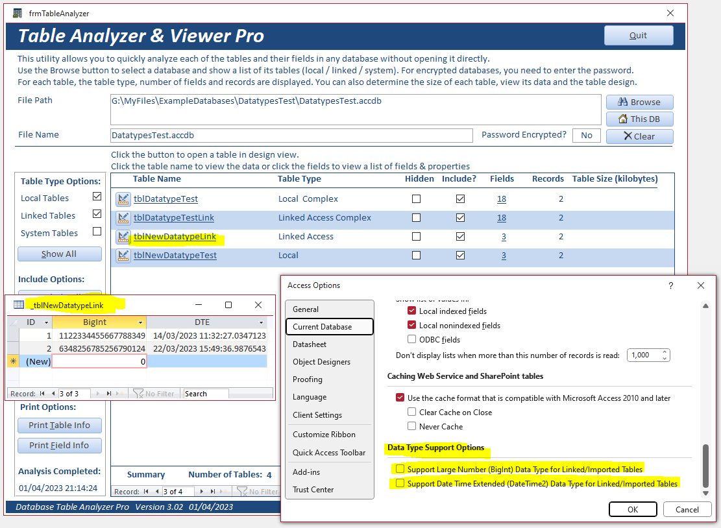Screen dimensions: 721x528
Task: Click the frmTableAnalyzer window title icon
Action: [x=18, y=13]
